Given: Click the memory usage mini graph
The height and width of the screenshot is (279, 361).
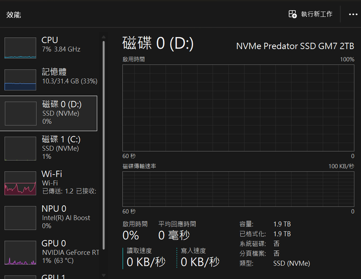Looking at the screenshot, I should point(20,80).
